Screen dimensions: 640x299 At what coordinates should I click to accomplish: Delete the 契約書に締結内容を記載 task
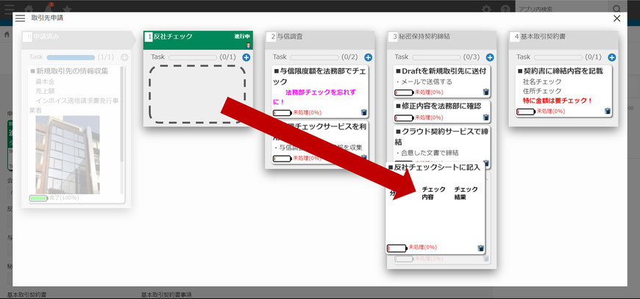click(608, 111)
